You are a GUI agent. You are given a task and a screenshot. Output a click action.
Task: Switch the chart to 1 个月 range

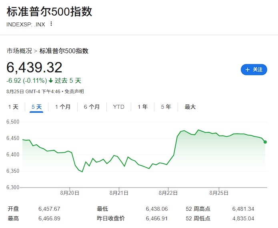coord(63,107)
